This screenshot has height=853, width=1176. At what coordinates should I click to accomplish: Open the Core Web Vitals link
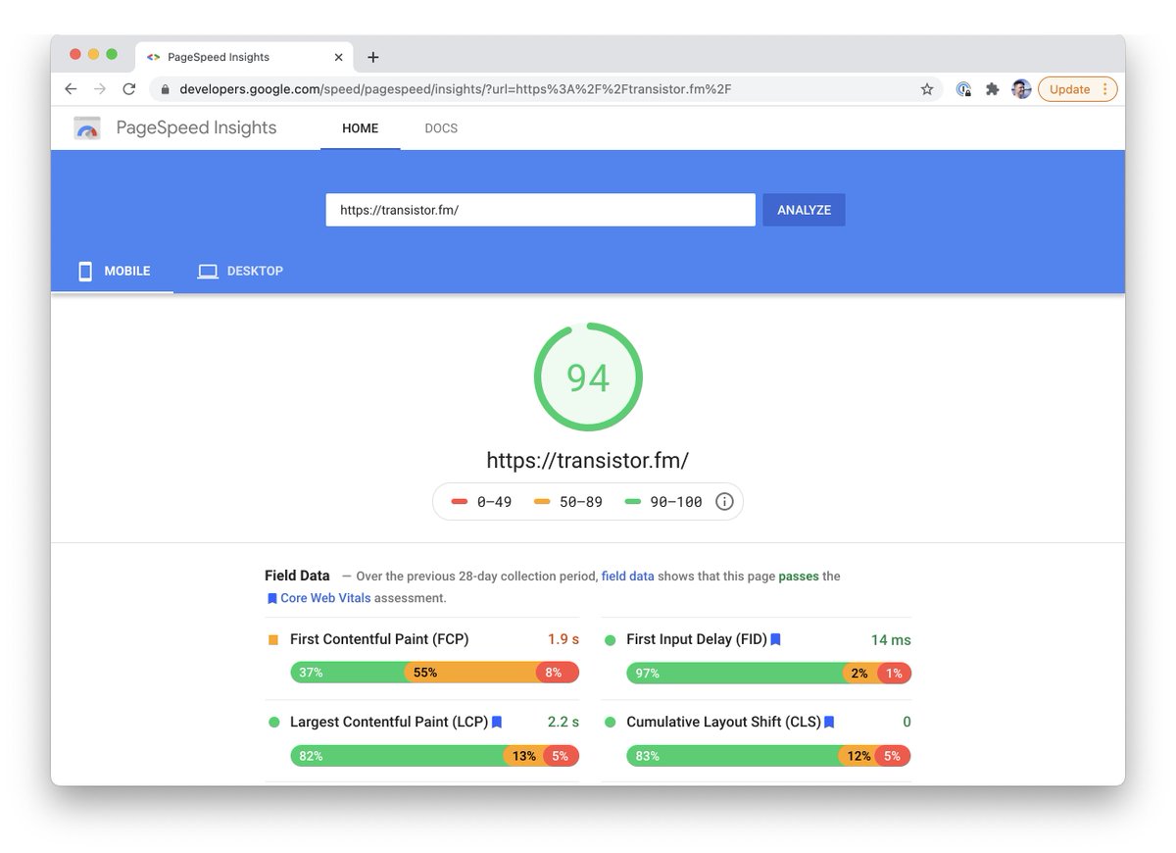325,598
